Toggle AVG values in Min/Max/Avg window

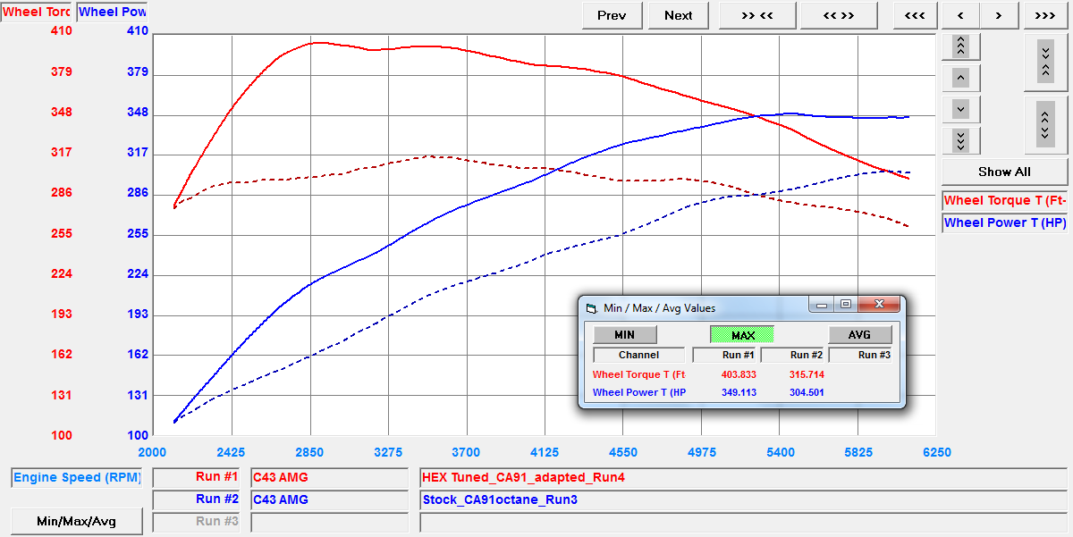pyautogui.click(x=859, y=335)
